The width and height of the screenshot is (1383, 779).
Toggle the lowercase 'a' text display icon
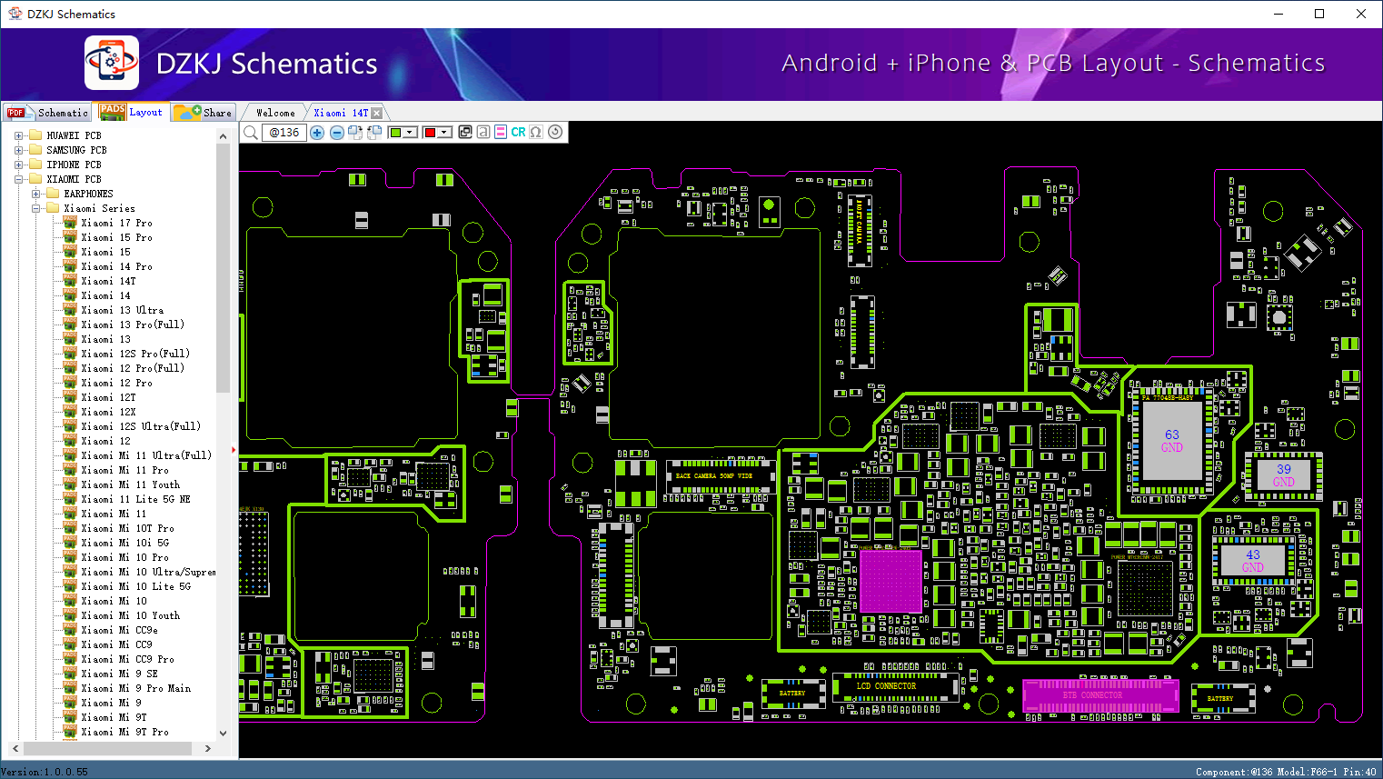coord(483,133)
